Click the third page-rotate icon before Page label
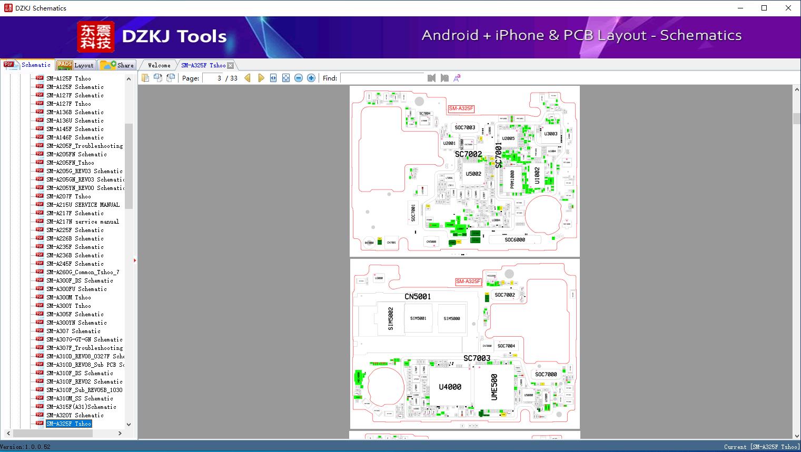 [171, 78]
